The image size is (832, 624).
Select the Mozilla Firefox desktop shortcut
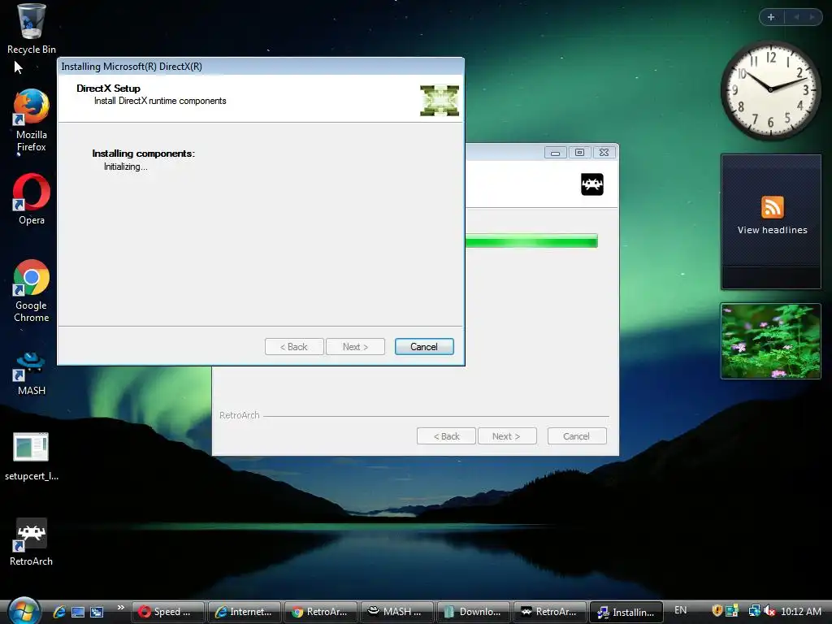tap(31, 120)
